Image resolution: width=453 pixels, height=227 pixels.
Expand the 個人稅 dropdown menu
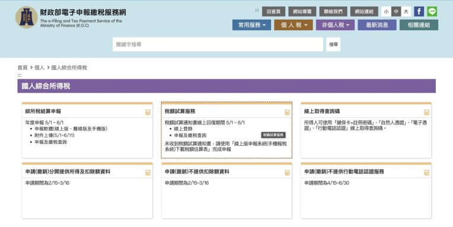tap(294, 25)
